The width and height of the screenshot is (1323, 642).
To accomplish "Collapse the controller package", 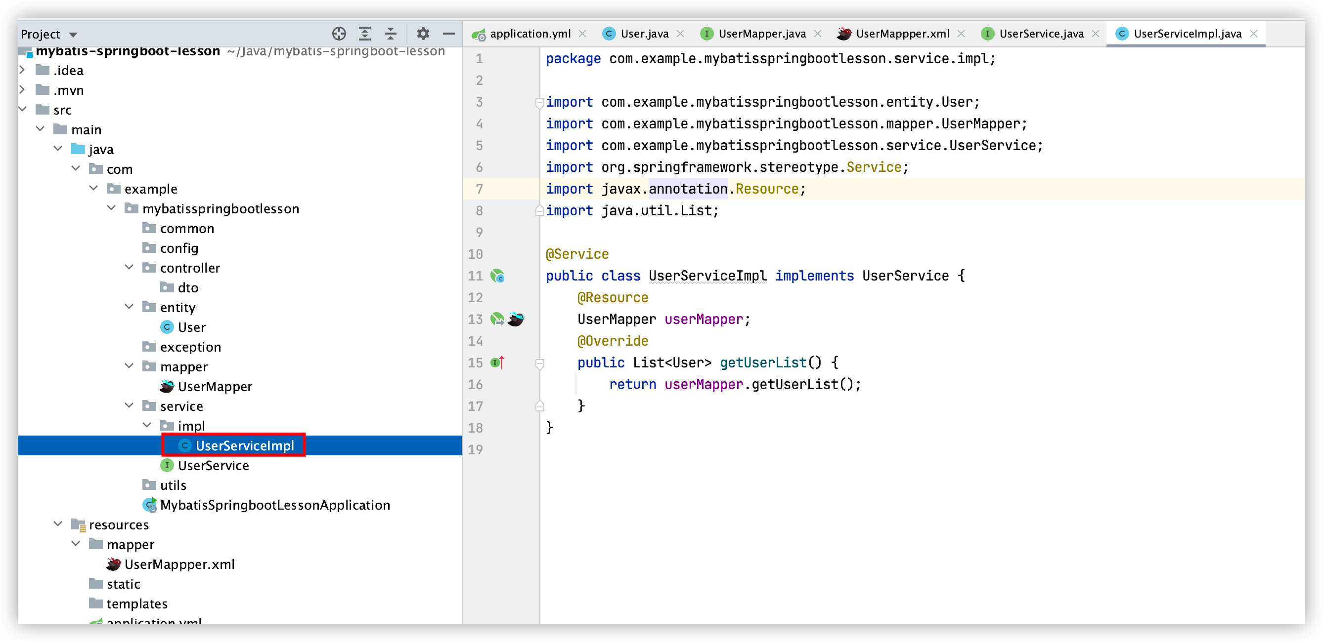I will pyautogui.click(x=130, y=267).
